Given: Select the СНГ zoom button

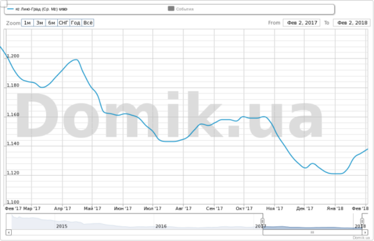Looking at the screenshot, I should click(x=64, y=23).
